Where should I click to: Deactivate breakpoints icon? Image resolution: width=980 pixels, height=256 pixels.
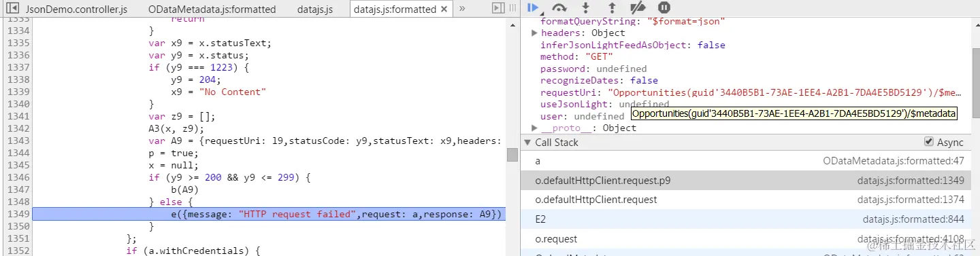[638, 8]
